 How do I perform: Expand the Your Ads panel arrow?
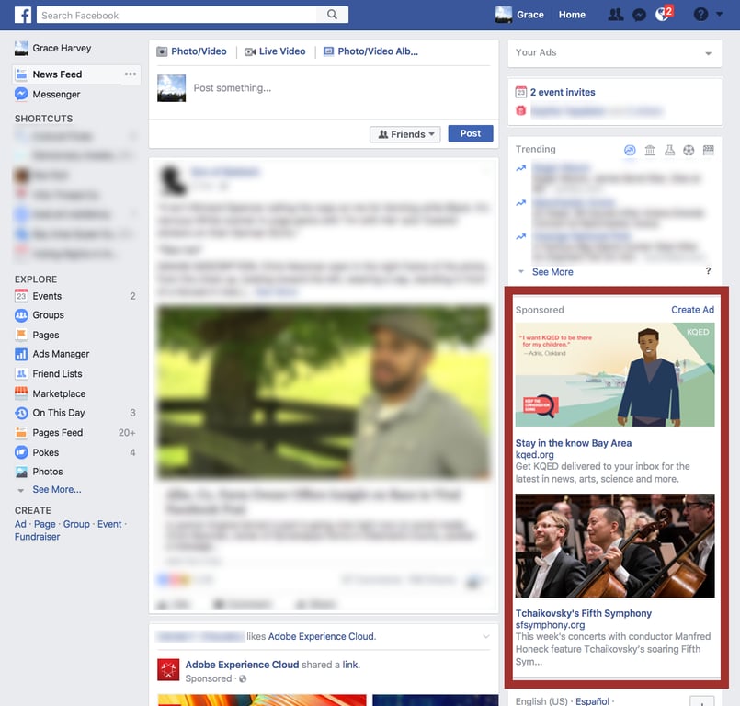(x=708, y=53)
